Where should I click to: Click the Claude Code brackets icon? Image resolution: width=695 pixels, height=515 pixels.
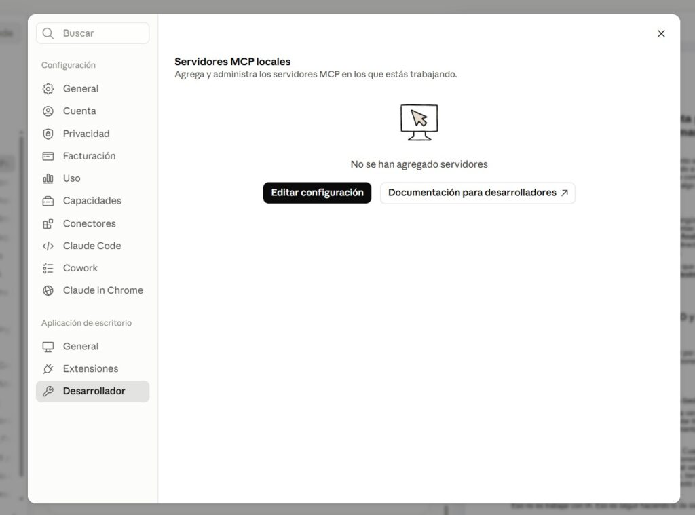pos(48,246)
